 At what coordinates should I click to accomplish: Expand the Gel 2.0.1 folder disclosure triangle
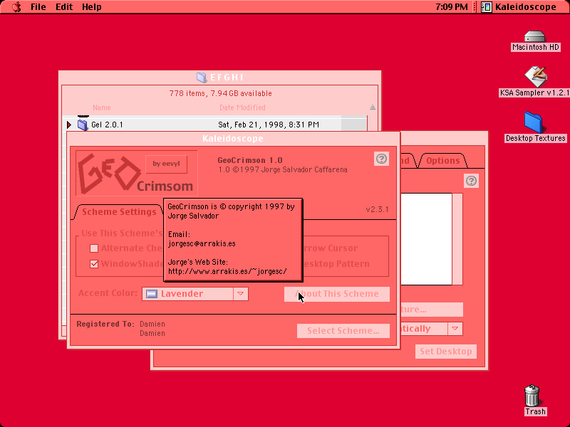click(x=69, y=125)
